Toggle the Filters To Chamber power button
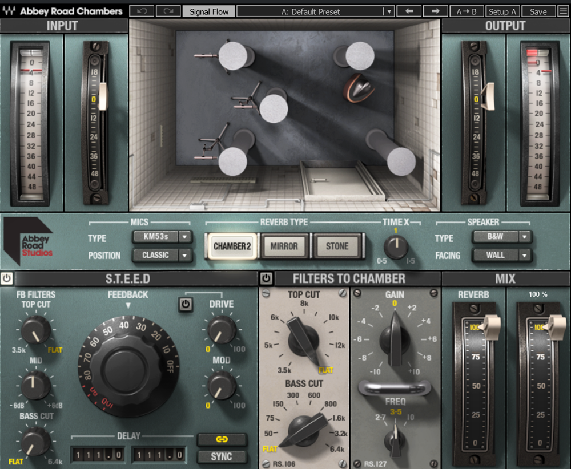 (x=266, y=278)
